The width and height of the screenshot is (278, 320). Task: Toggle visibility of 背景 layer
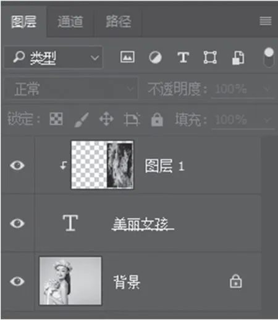[17, 281]
